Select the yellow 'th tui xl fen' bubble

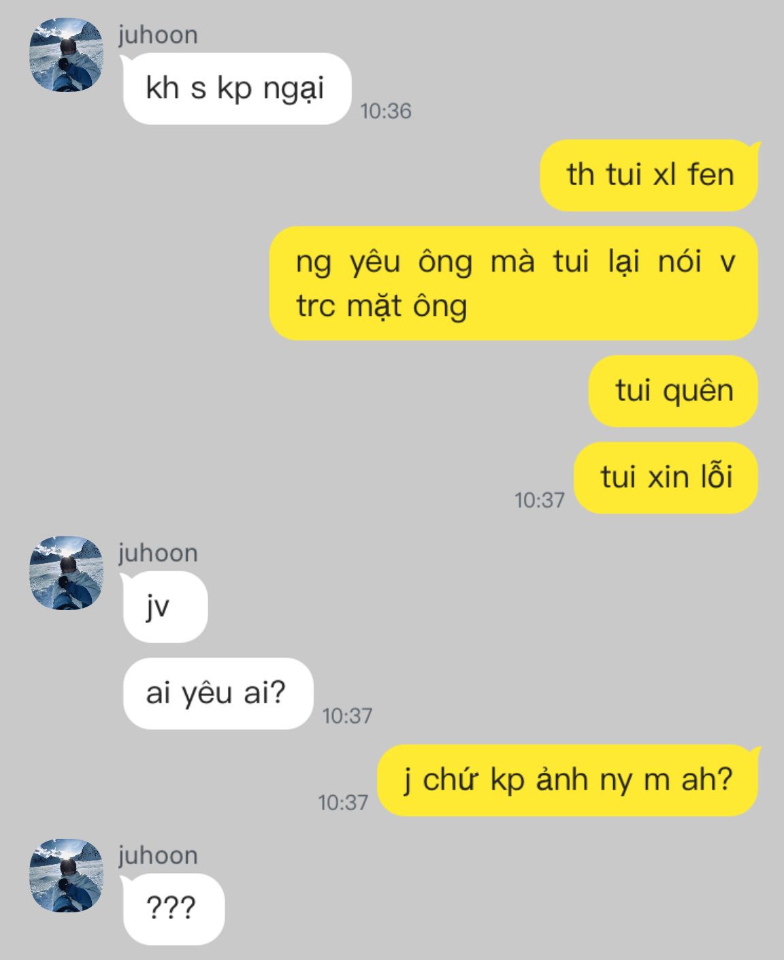650,175
